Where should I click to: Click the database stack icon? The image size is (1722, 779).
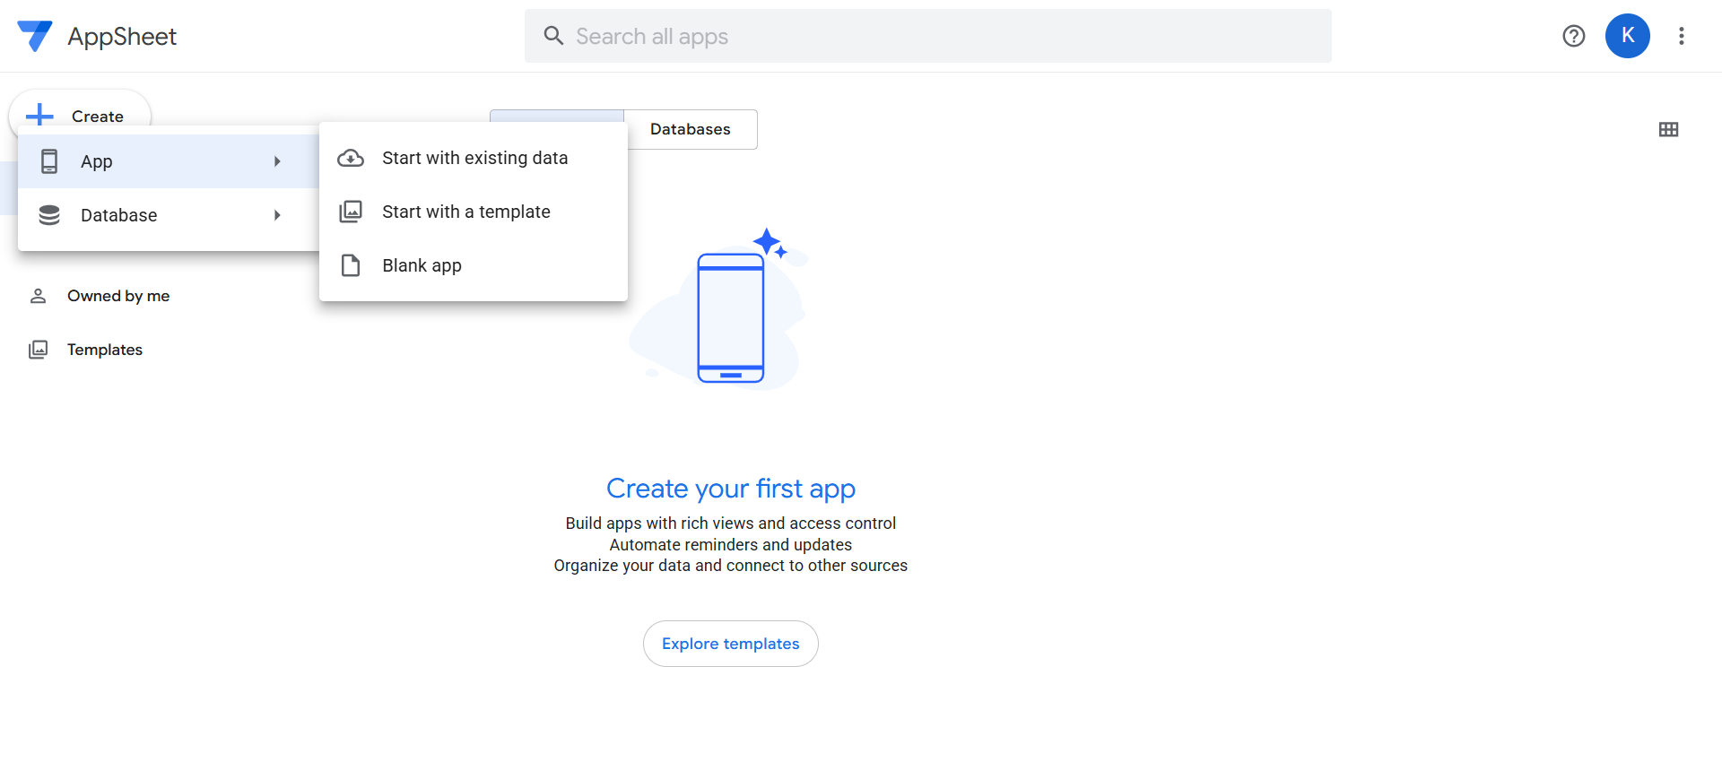click(49, 215)
